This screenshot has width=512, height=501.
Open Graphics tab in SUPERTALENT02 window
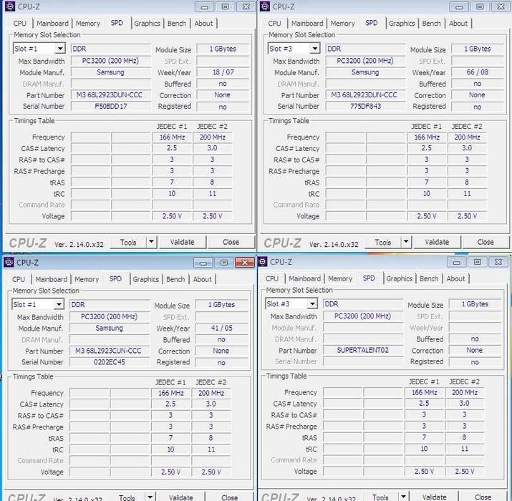pyautogui.click(x=399, y=278)
